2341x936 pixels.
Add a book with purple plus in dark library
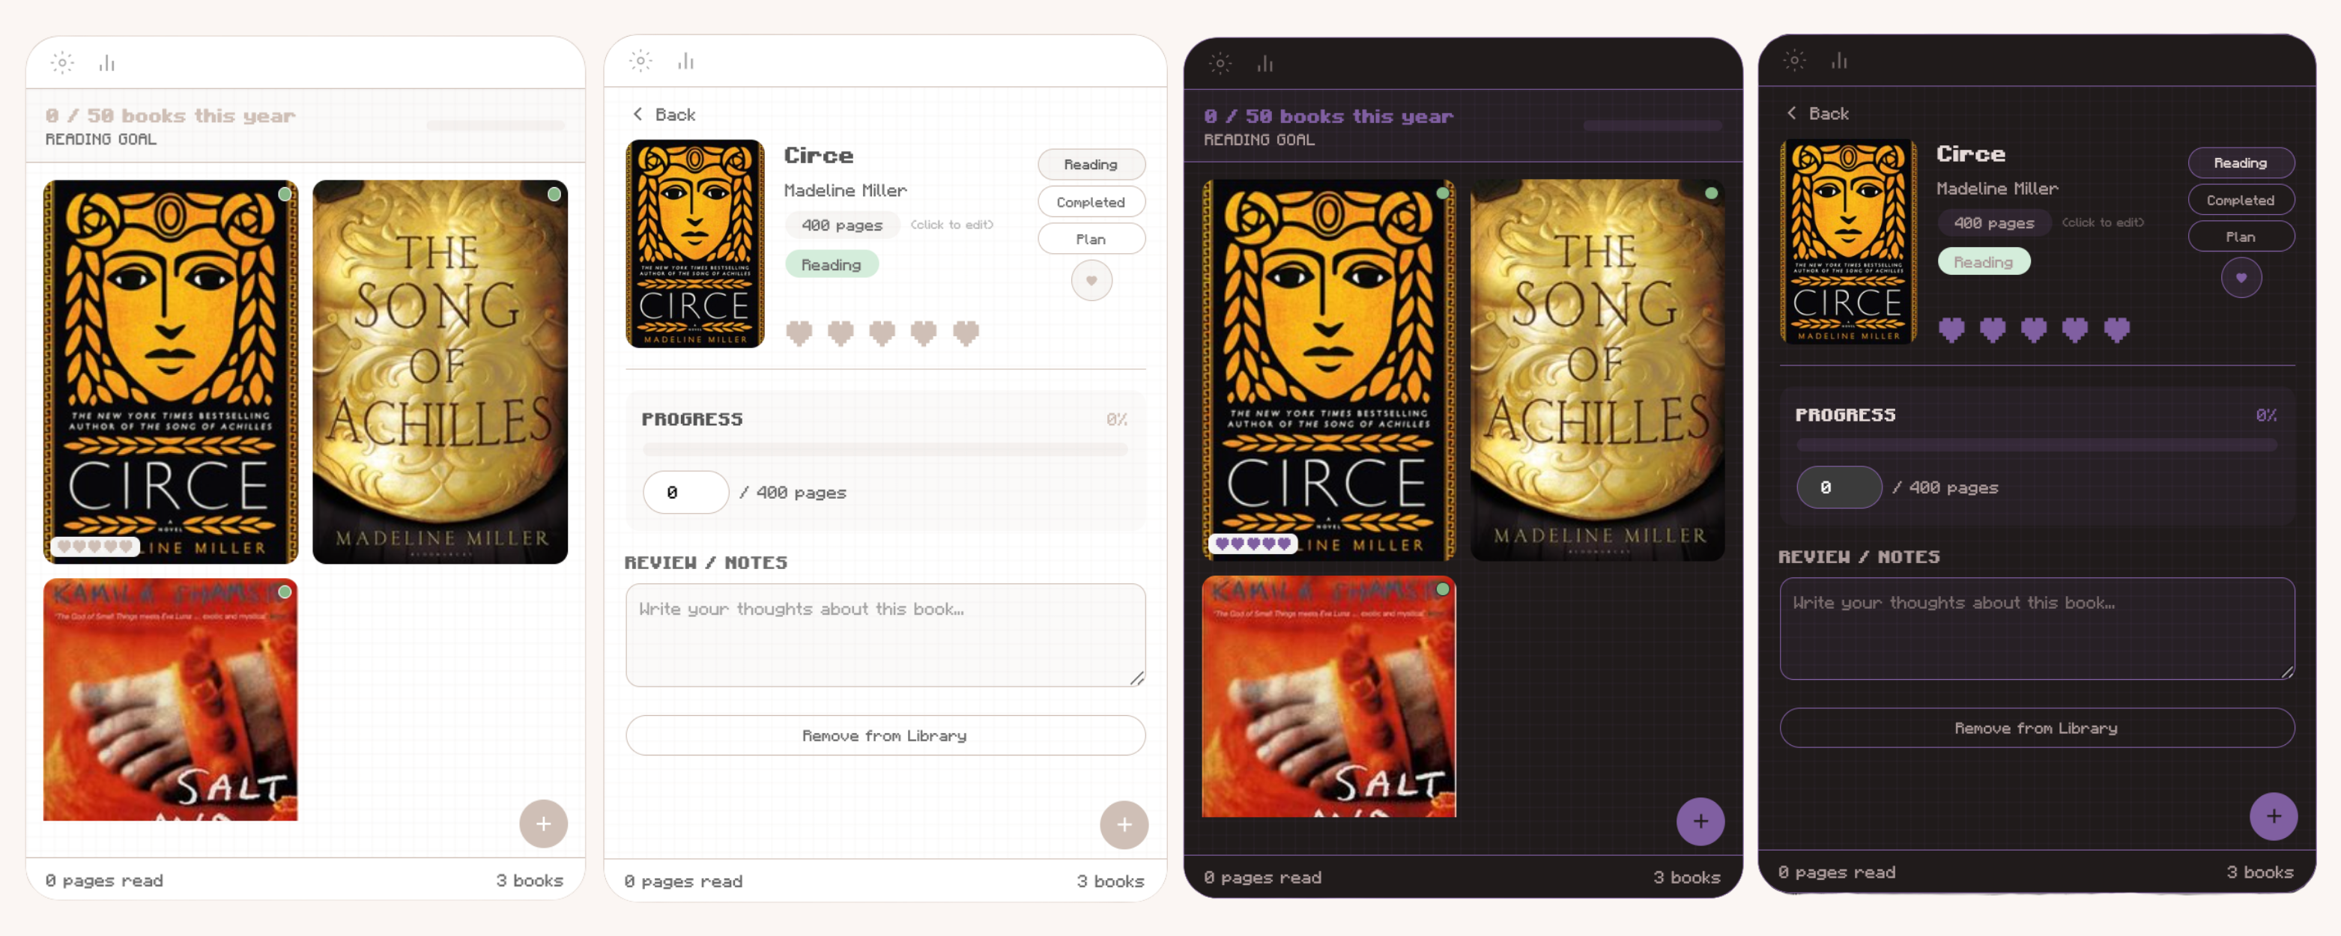tap(1701, 821)
